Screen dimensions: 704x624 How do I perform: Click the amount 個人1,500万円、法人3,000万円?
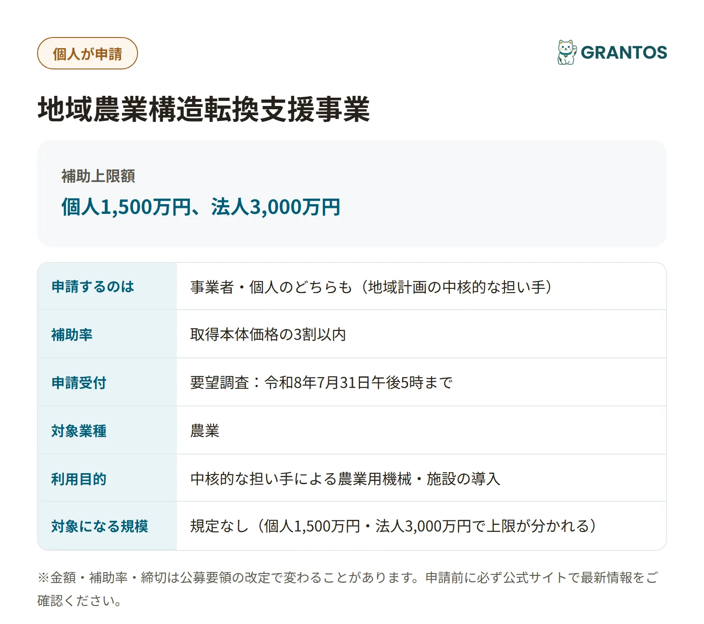[201, 207]
